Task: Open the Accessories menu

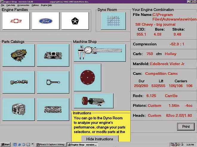Action: [23, 5]
